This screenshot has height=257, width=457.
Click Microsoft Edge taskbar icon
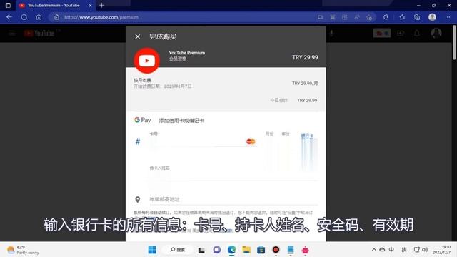(231, 250)
